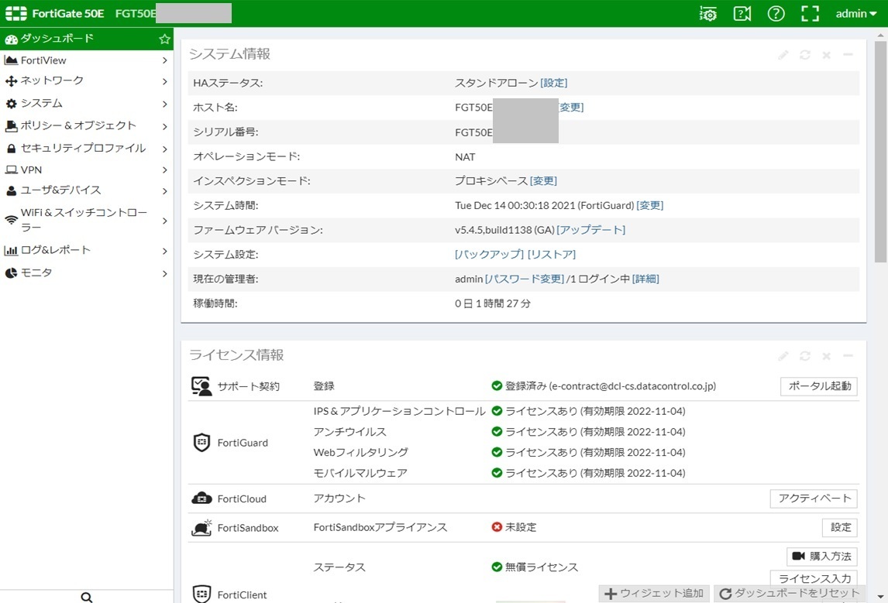Click the vertical scrollbar thumb

[x=880, y=151]
